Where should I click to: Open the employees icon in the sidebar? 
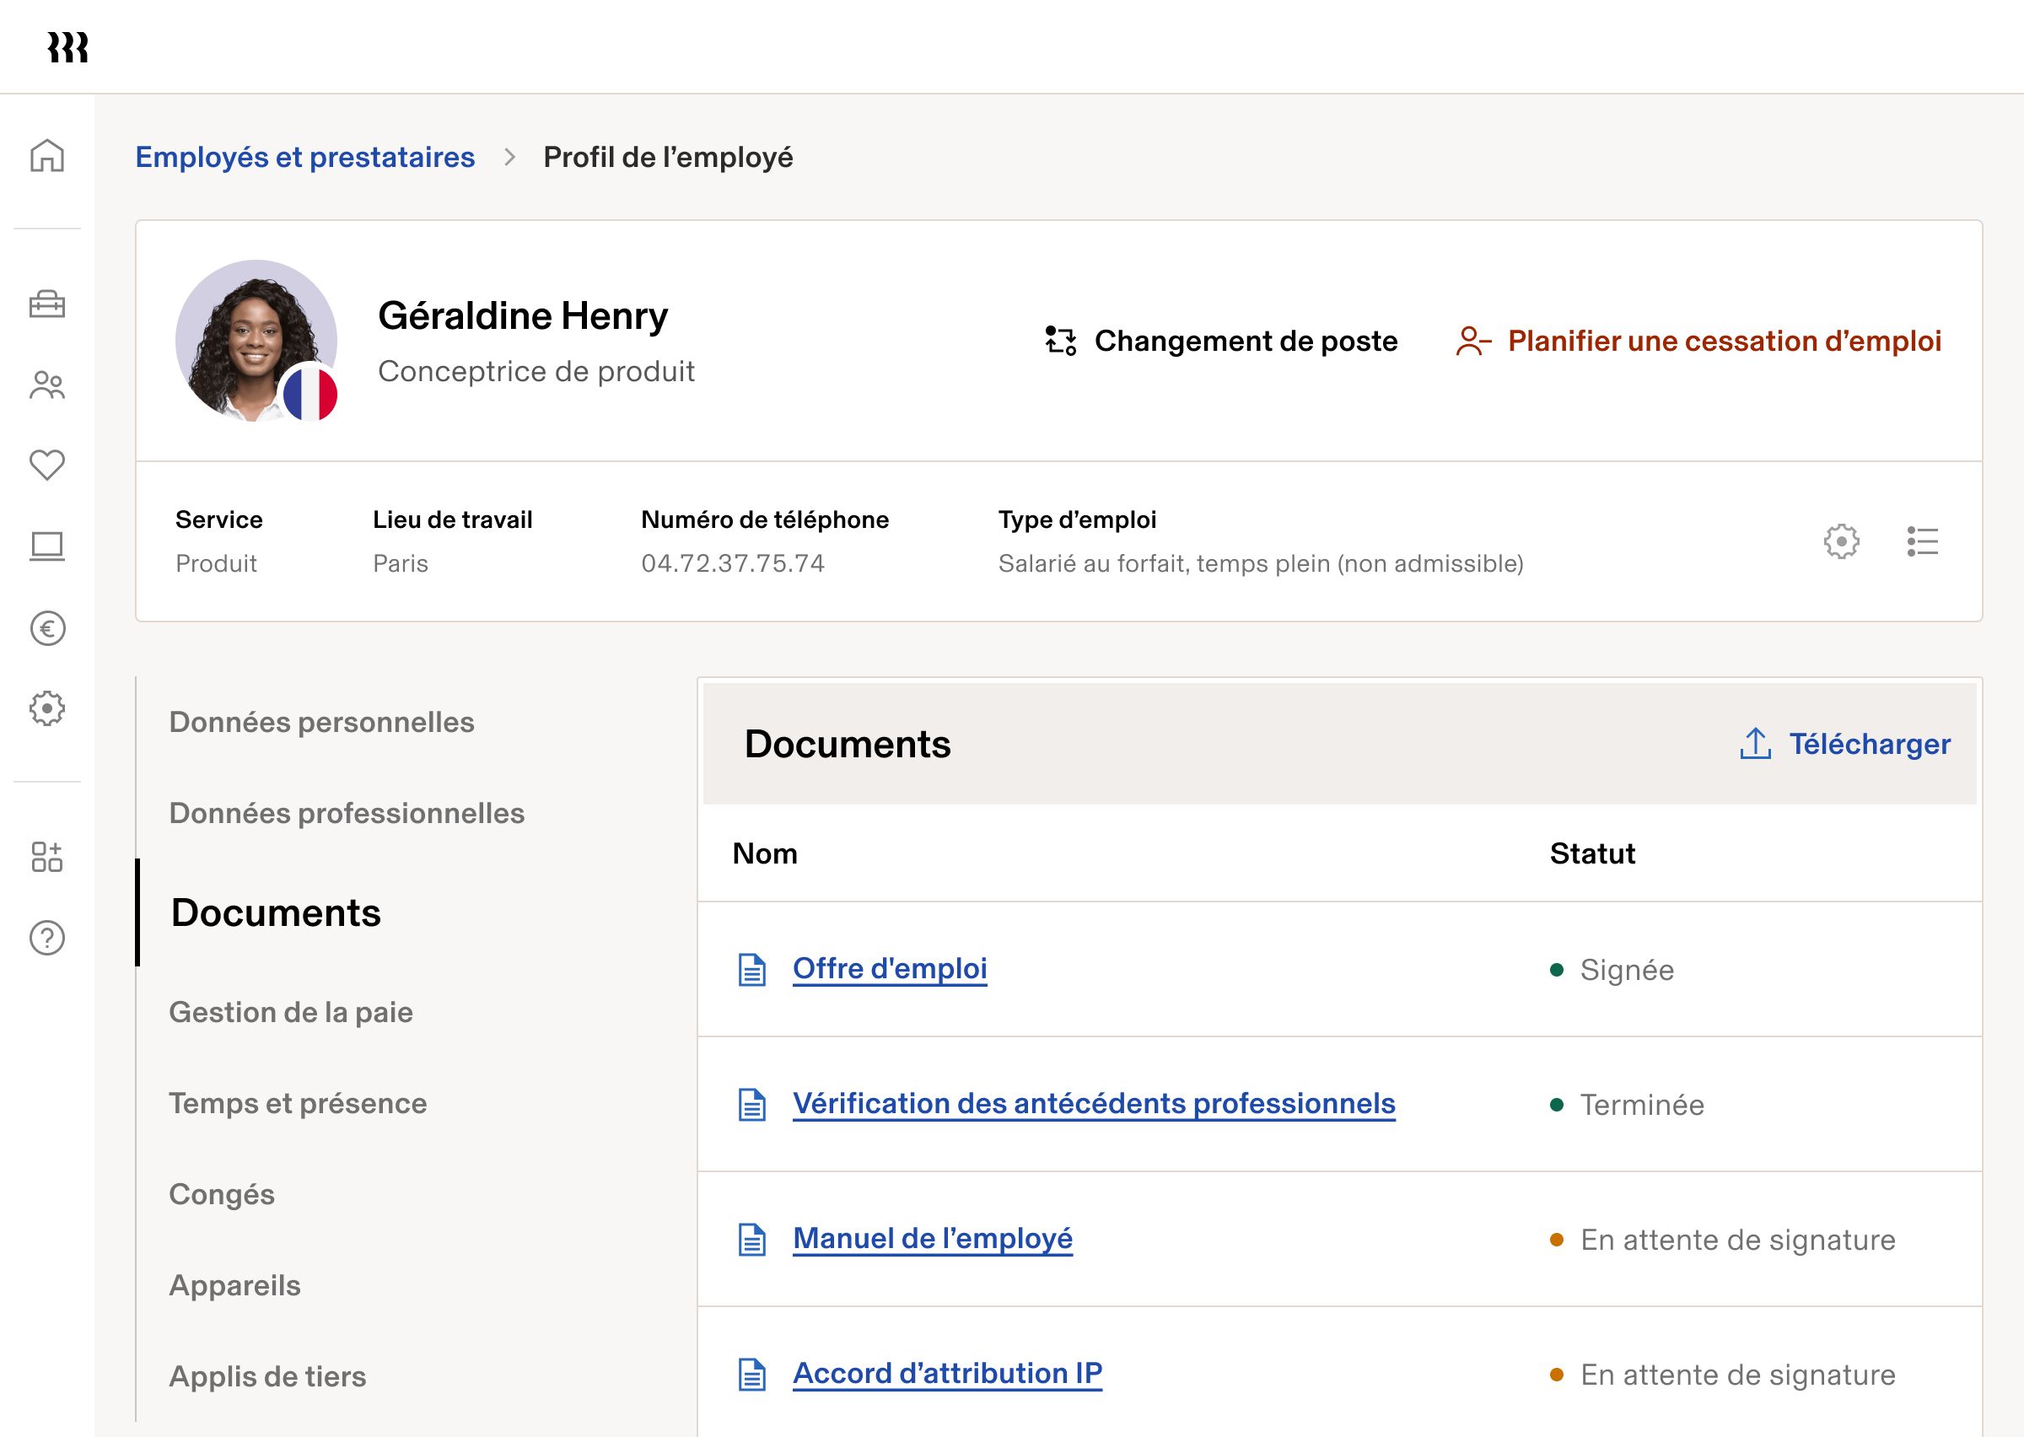pyautogui.click(x=48, y=384)
